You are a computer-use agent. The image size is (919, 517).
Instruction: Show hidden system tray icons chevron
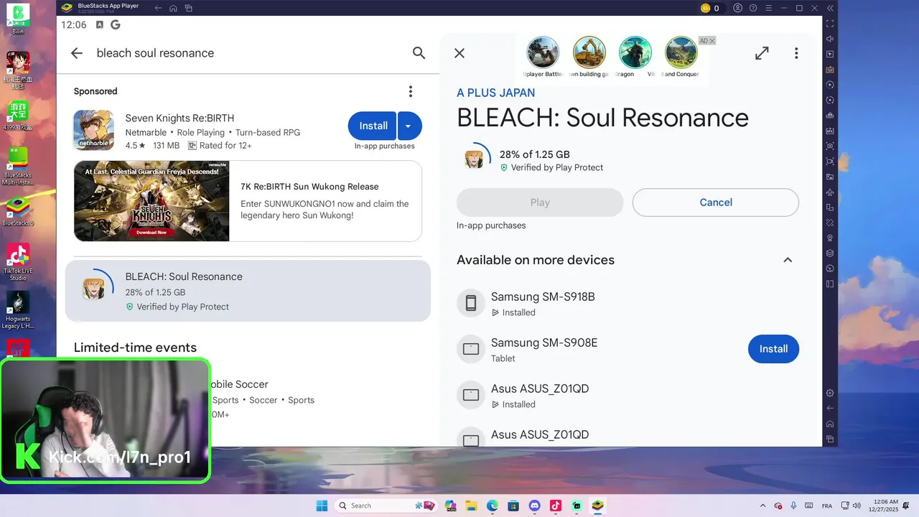762,506
